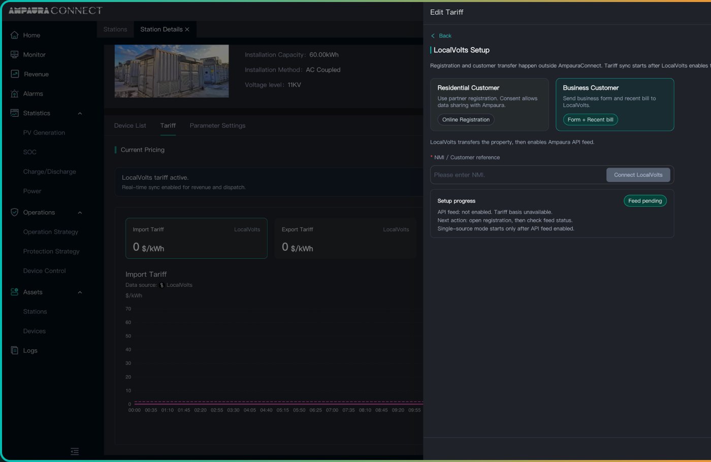Go to SOC statistics
Viewport: 711px width, 462px height.
(29, 152)
